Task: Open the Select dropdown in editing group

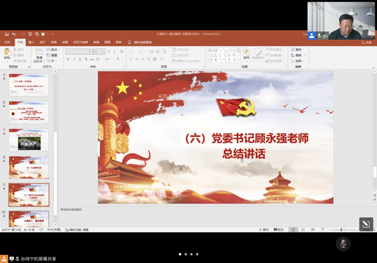Action: coord(298,61)
